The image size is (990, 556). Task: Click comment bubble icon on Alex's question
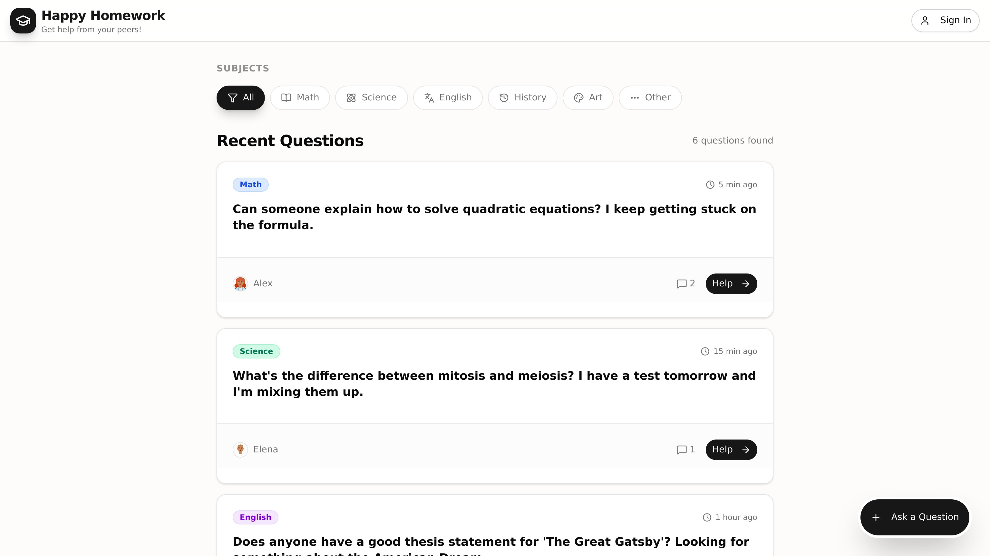pos(681,284)
